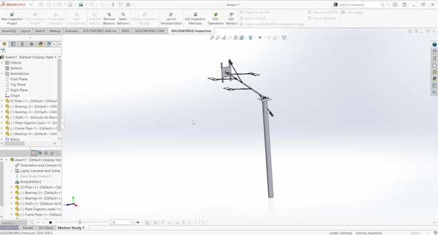Switch to the SOLIDWORKS Add-Ins tab

tap(99, 31)
